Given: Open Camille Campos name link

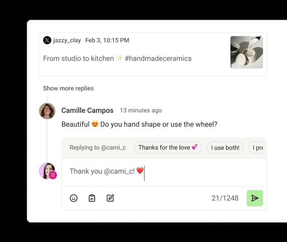Looking at the screenshot, I should click(87, 110).
